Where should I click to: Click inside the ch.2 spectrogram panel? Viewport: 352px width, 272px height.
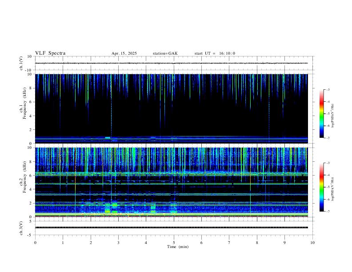(x=171, y=182)
